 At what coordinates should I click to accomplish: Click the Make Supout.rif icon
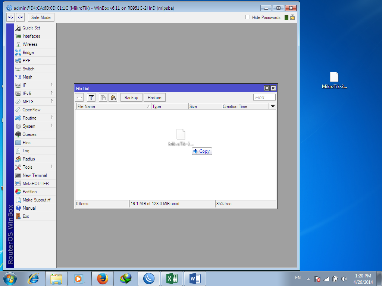[18, 200]
